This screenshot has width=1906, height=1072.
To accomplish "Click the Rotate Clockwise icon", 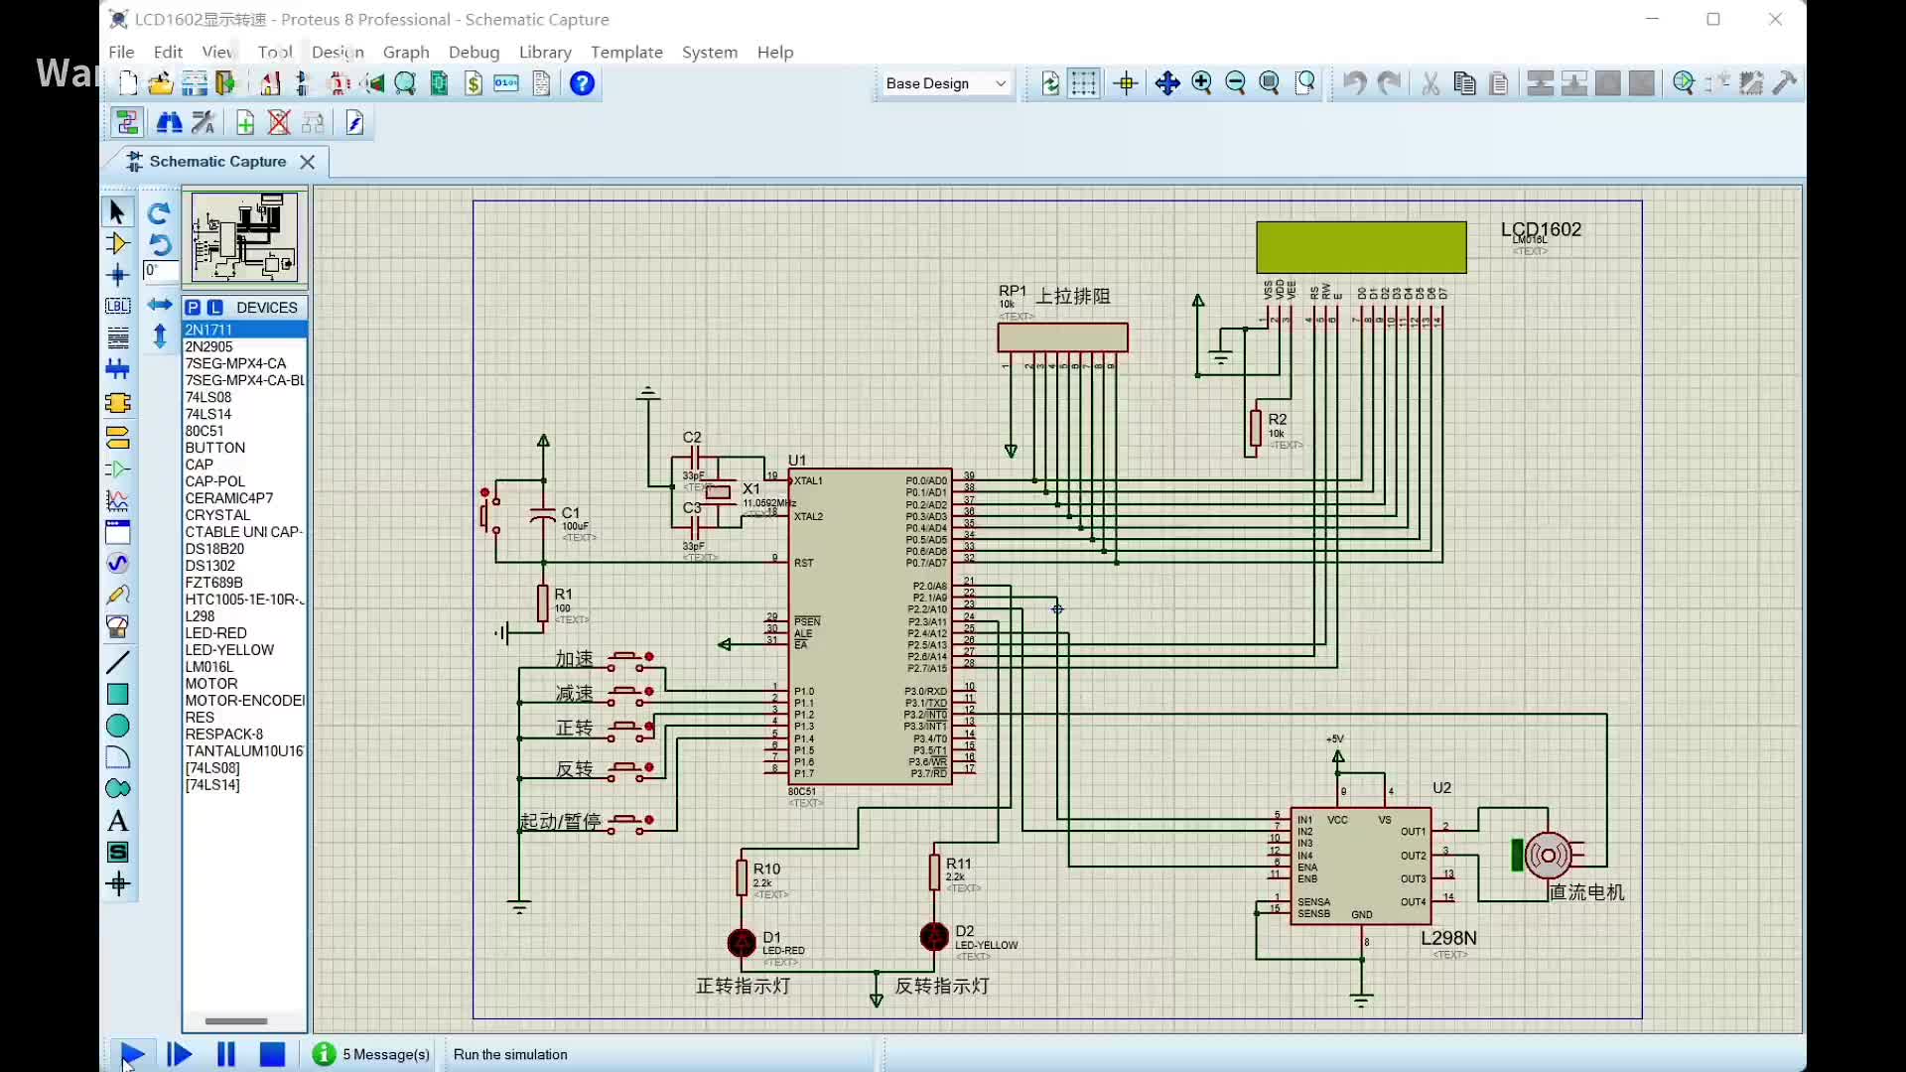I will point(159,212).
